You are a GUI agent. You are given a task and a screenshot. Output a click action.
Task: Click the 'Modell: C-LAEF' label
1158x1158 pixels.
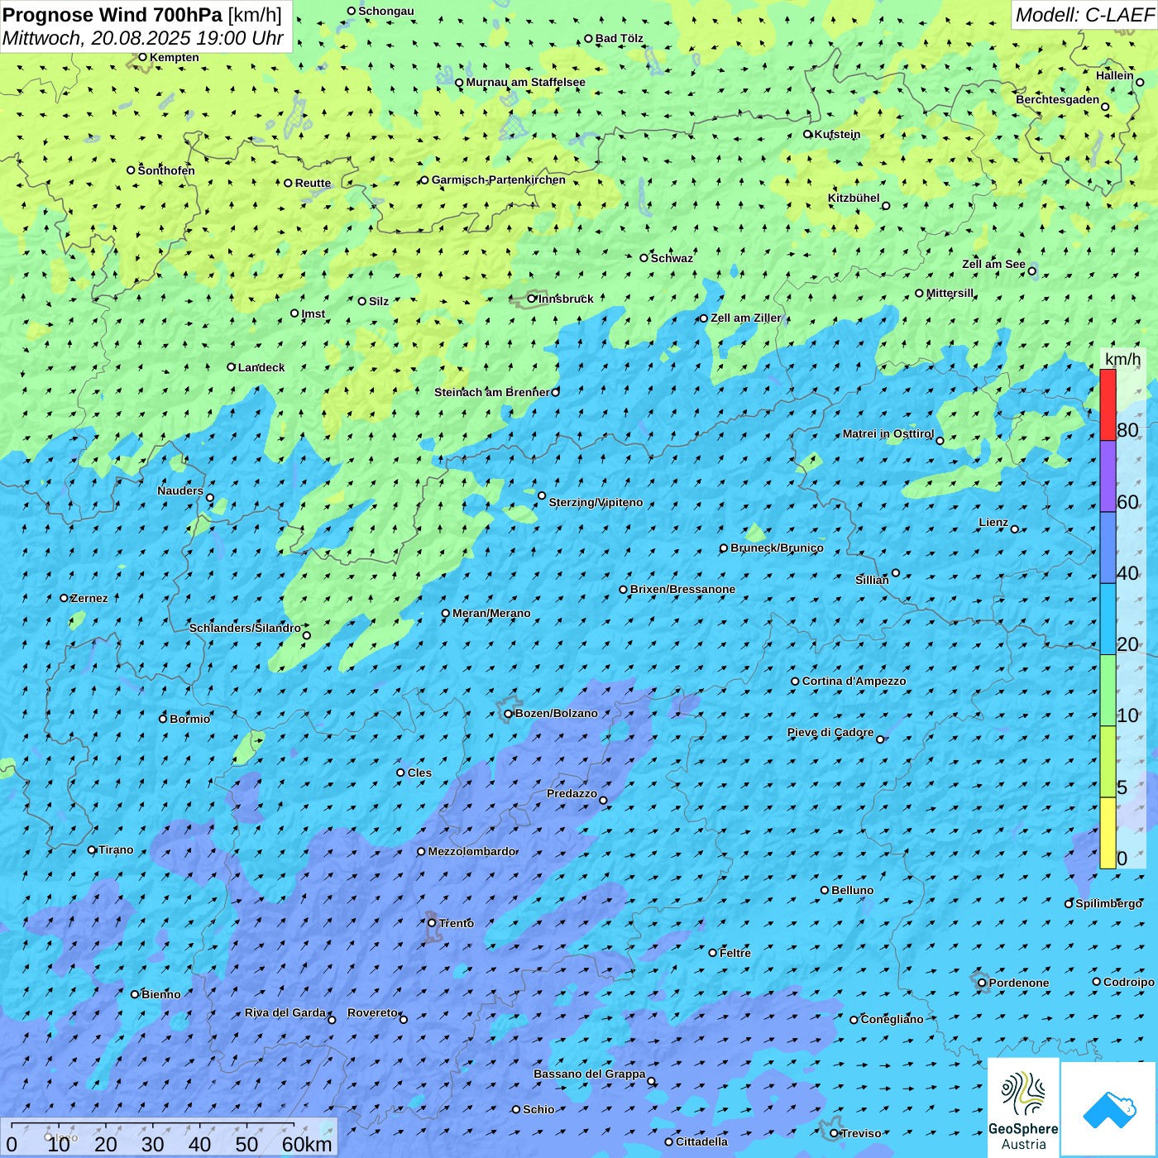[1084, 15]
